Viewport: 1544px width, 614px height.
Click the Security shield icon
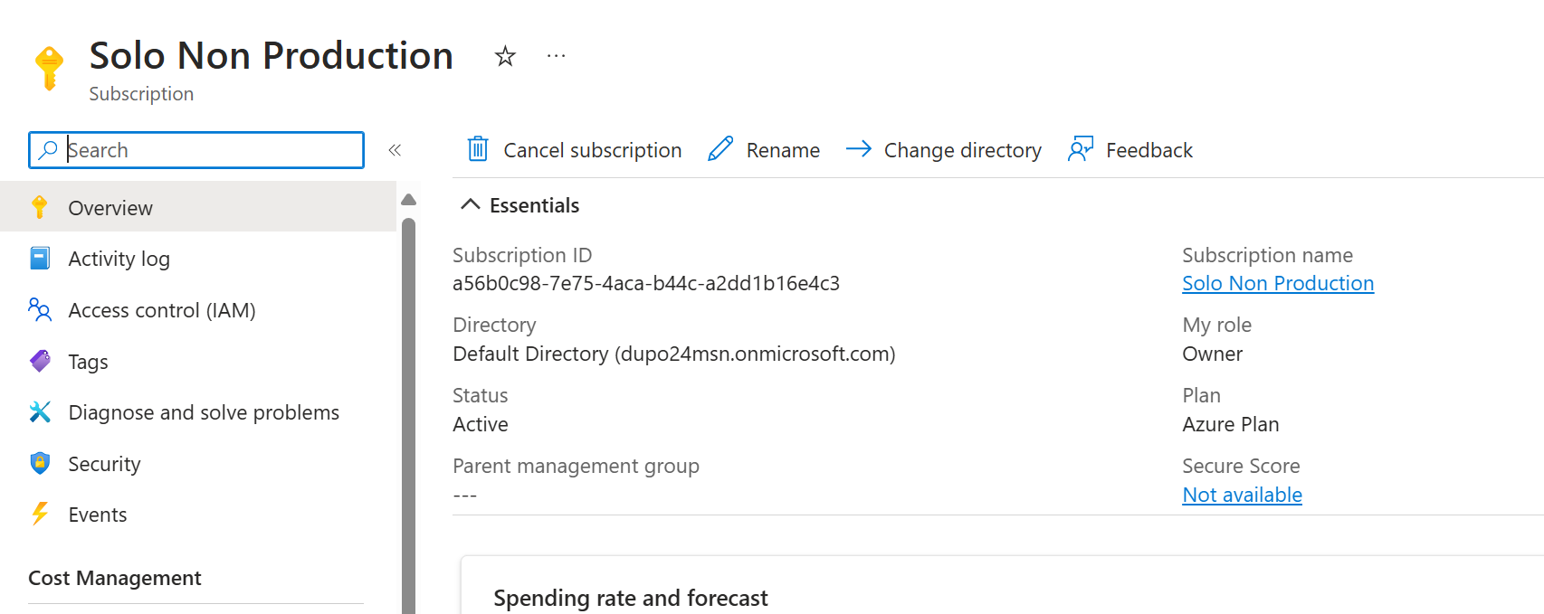point(40,463)
